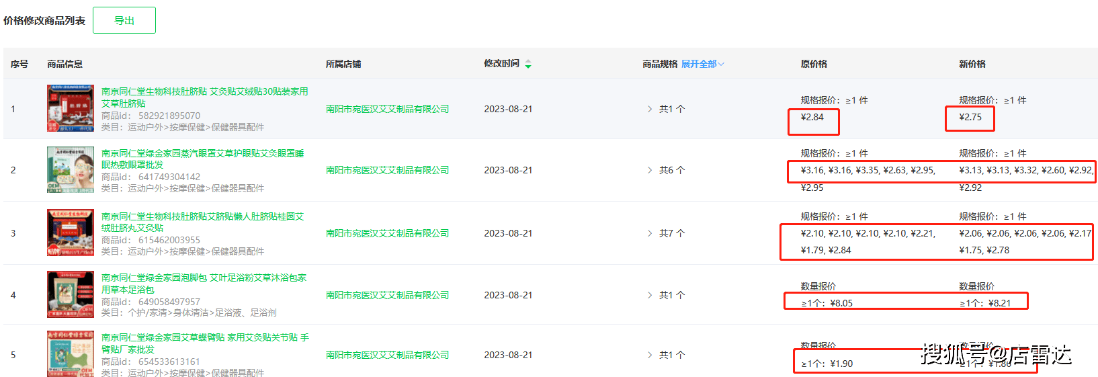Screen dimensions: 1098x377
Task: Select product id 649058497957
Action: (x=169, y=302)
